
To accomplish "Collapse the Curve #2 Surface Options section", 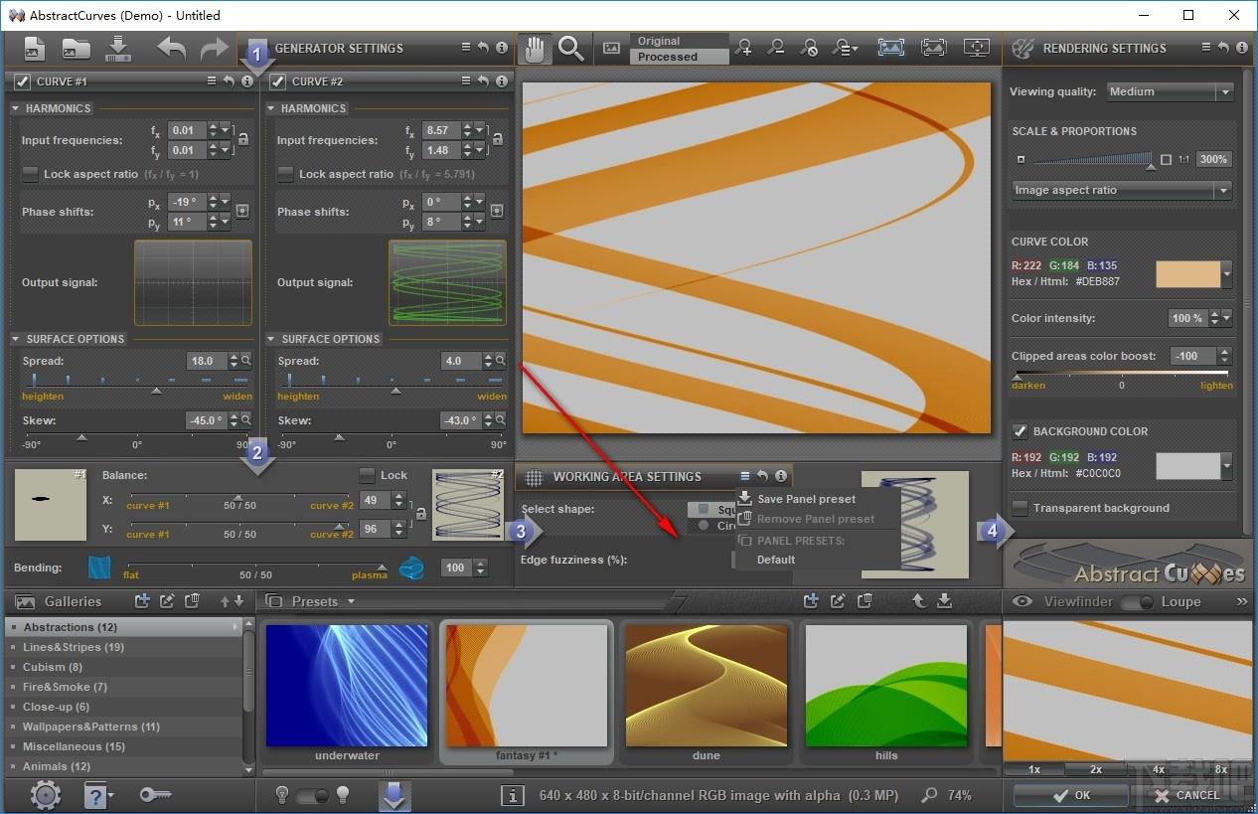I will [x=271, y=339].
